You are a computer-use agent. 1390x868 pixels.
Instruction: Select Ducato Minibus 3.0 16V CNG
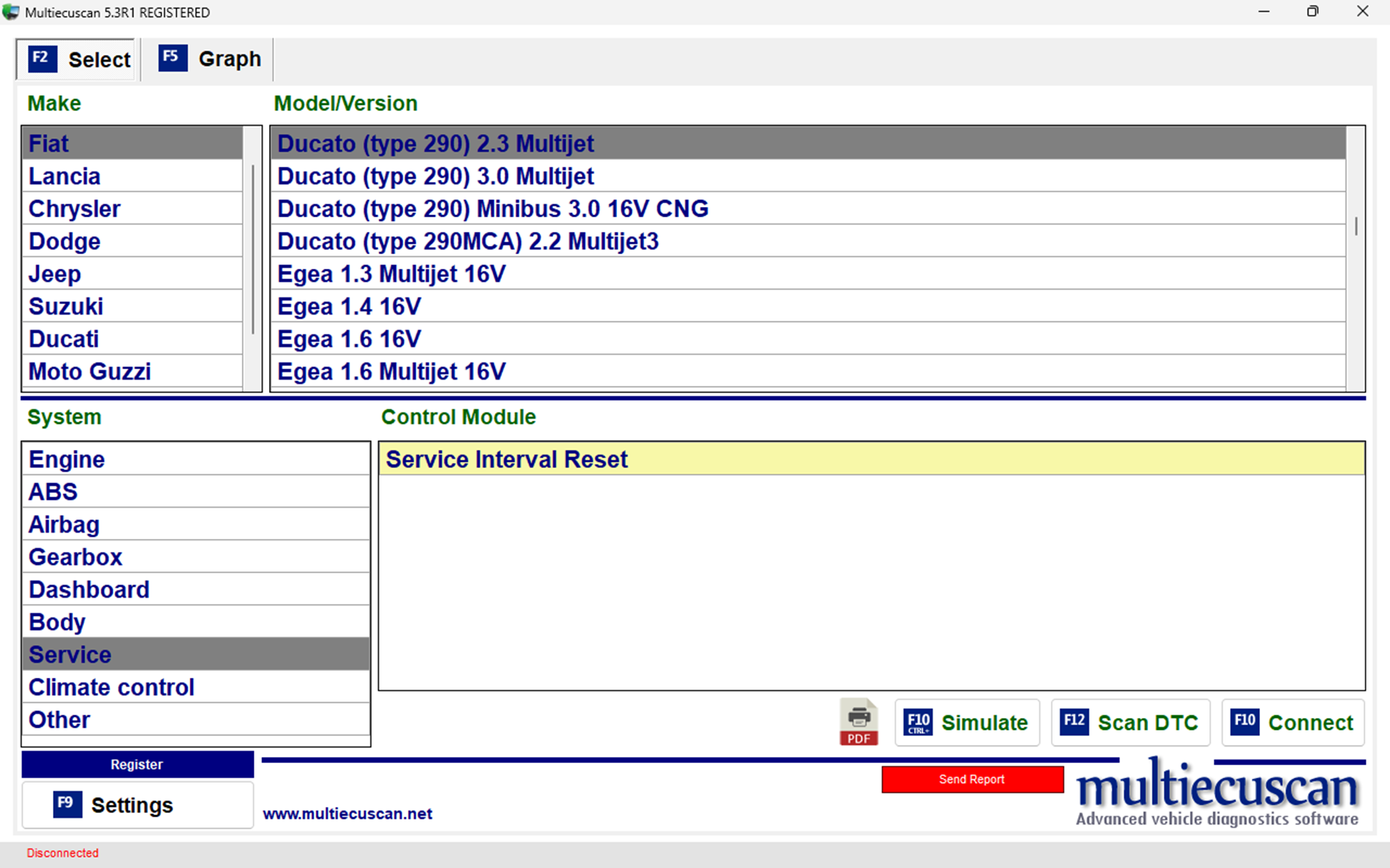tap(808, 209)
